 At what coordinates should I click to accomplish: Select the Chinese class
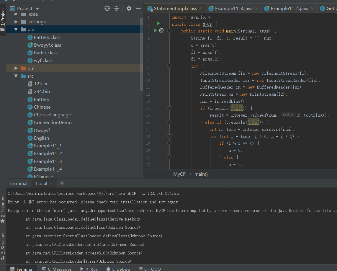(x=42, y=107)
